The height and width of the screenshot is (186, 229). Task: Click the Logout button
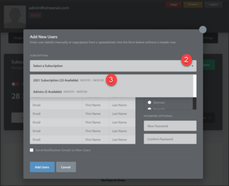pyautogui.click(x=213, y=5)
